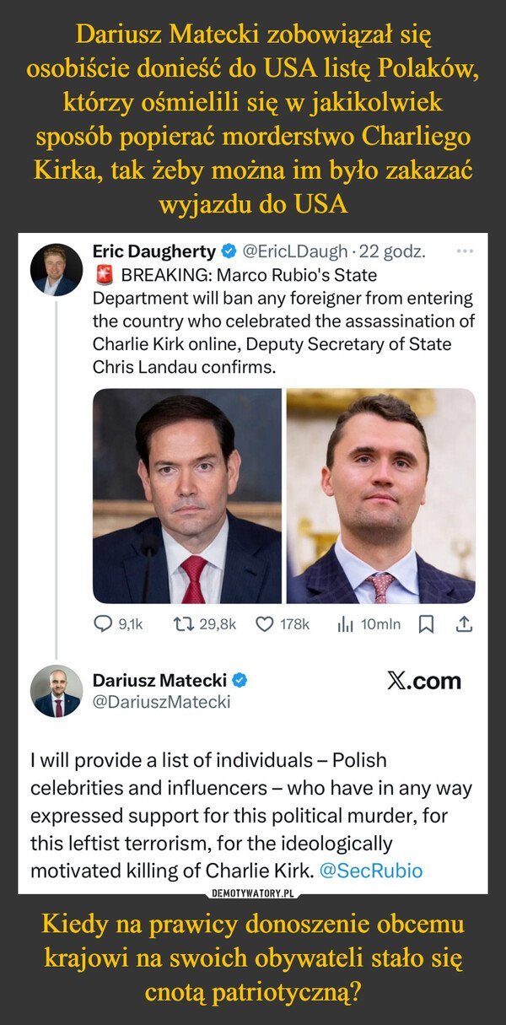This screenshot has width=506, height=1025.
Task: Open Dariusz Matecki's profile avatar
Action: point(57,692)
